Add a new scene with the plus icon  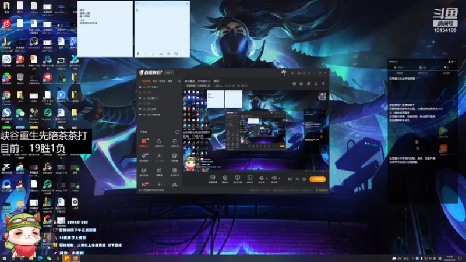click(x=179, y=81)
